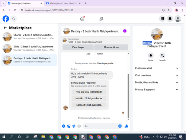Select Destiny's apartment conversation
This screenshot has height=140, width=186.
point(29,60)
